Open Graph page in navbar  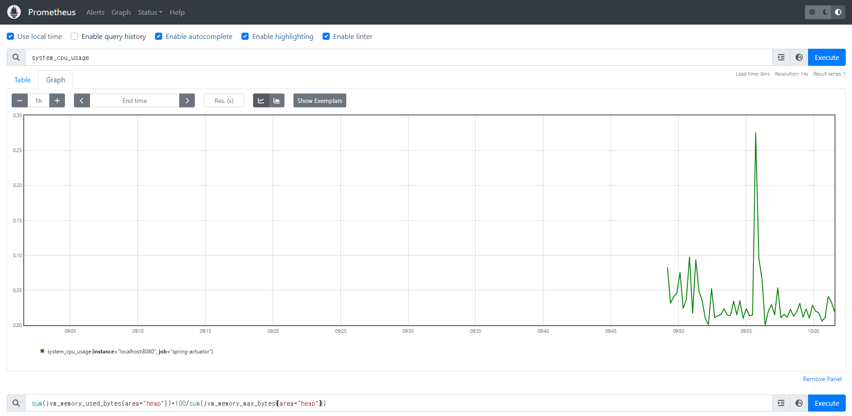121,12
